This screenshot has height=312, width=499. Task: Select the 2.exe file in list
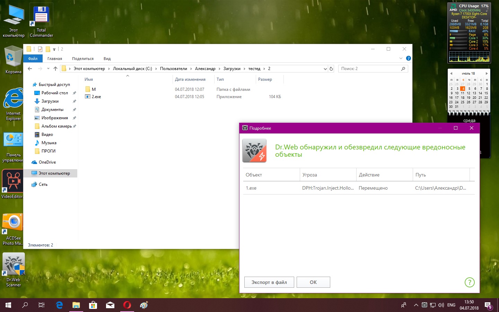[96, 97]
